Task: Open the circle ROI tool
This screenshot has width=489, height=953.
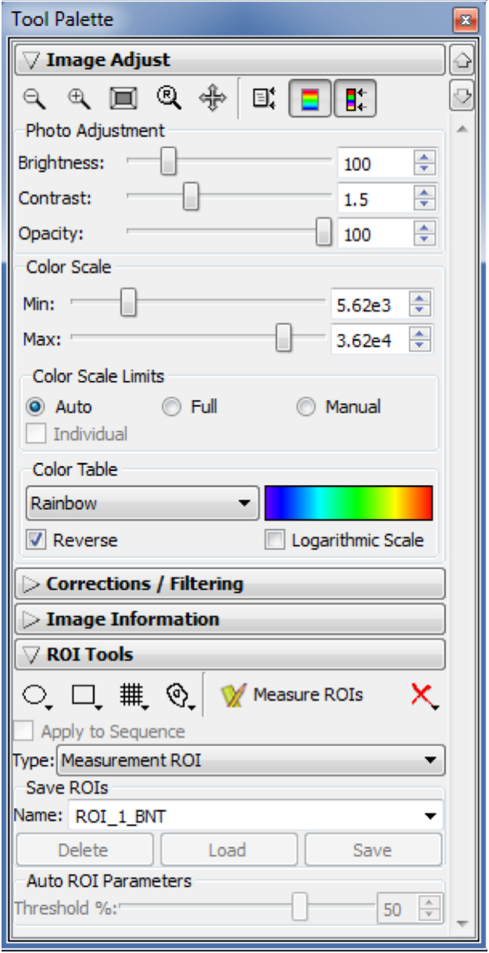Action: click(x=38, y=694)
